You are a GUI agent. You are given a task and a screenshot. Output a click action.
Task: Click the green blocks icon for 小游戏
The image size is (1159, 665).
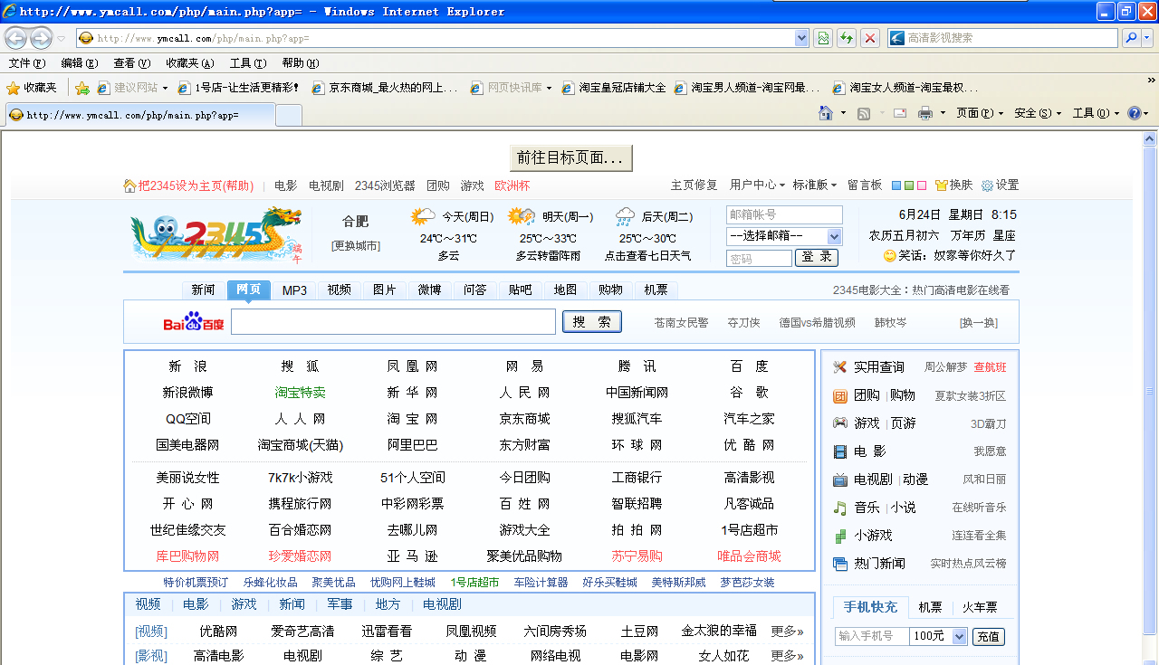pos(840,535)
